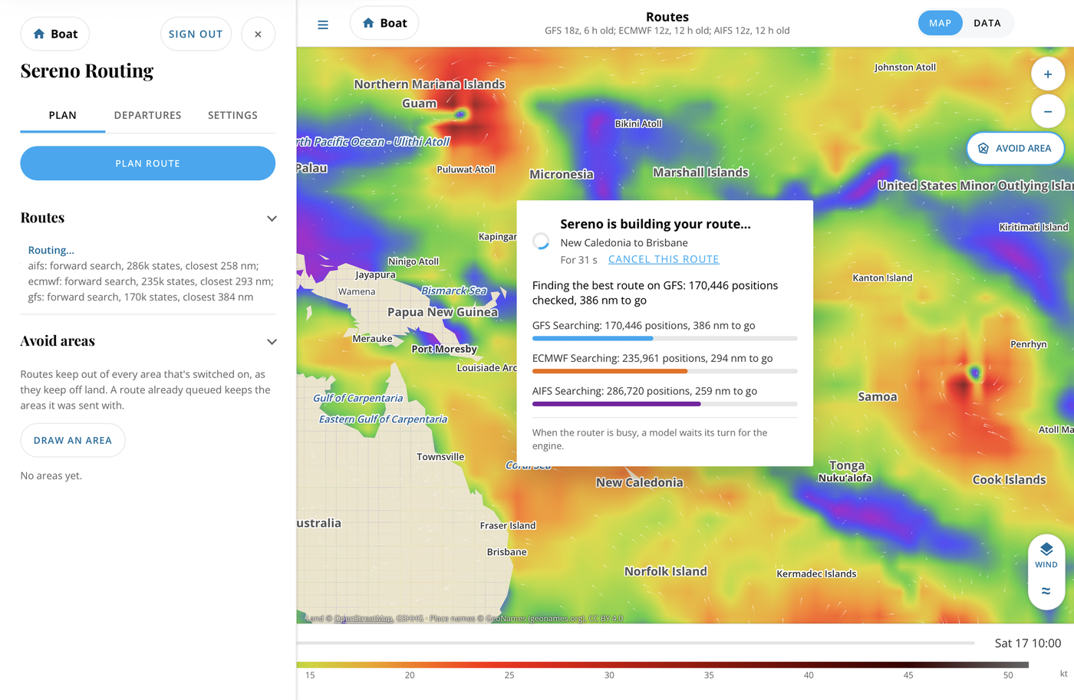Screen dimensions: 1074x700
Task: Click the Papua New Guinea map label
Action: click(443, 312)
